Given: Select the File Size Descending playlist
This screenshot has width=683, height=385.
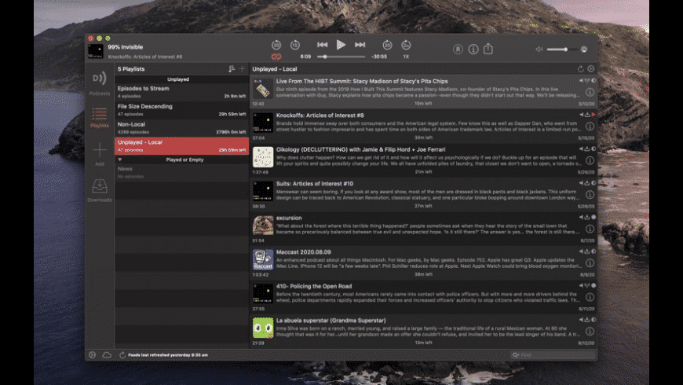Looking at the screenshot, I should pyautogui.click(x=181, y=110).
